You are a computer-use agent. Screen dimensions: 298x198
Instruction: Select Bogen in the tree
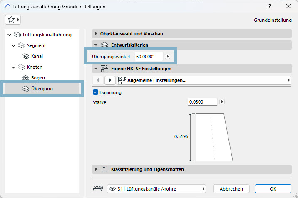pyautogui.click(x=38, y=78)
